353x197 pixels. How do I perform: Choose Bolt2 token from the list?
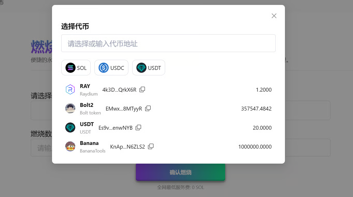(86, 105)
